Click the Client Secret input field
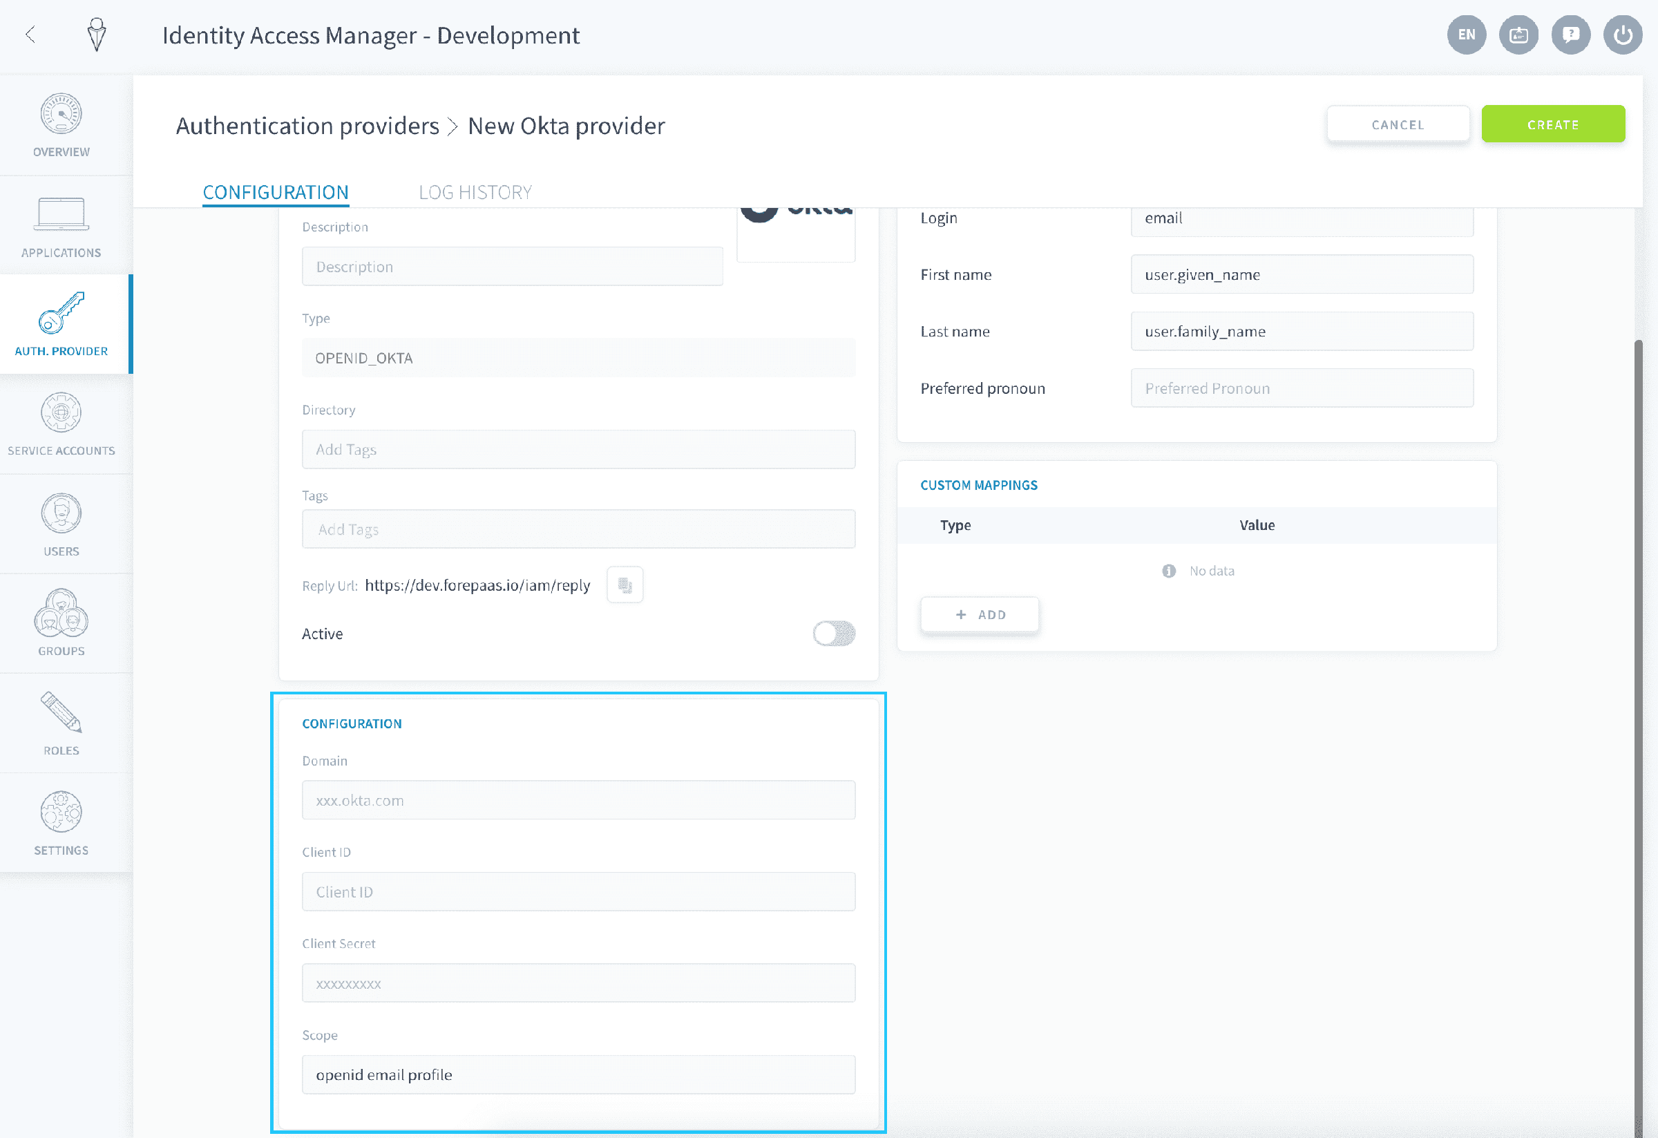Screen dimensions: 1658x1138 (579, 983)
